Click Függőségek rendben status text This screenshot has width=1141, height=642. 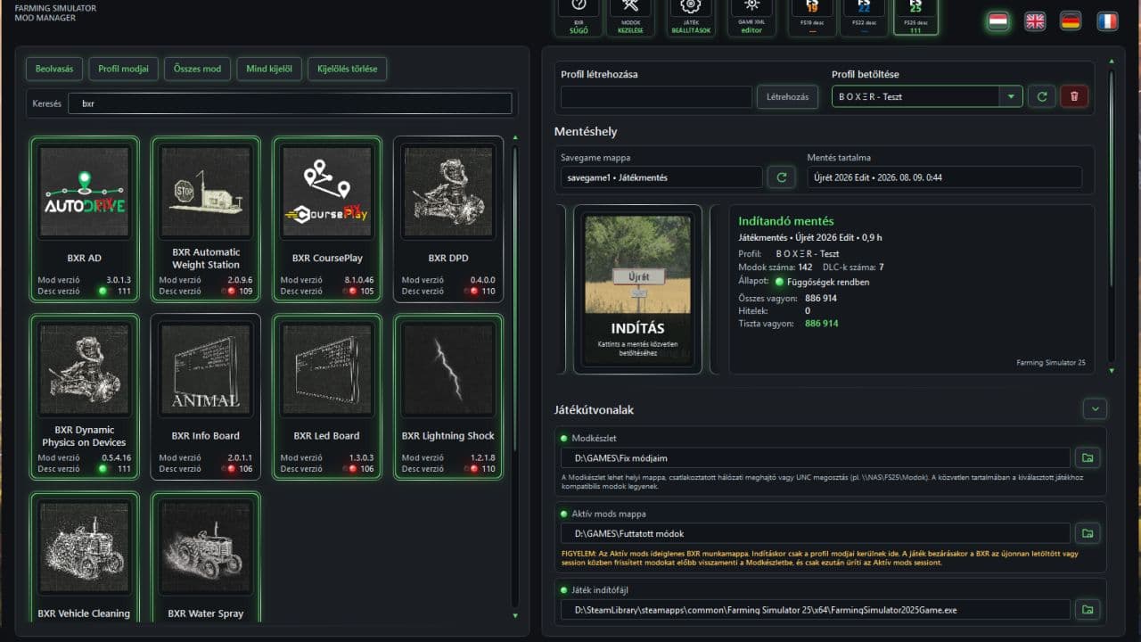[x=828, y=282]
